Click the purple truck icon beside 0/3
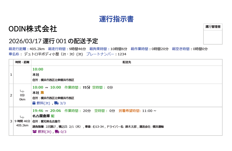 pos(57,132)
